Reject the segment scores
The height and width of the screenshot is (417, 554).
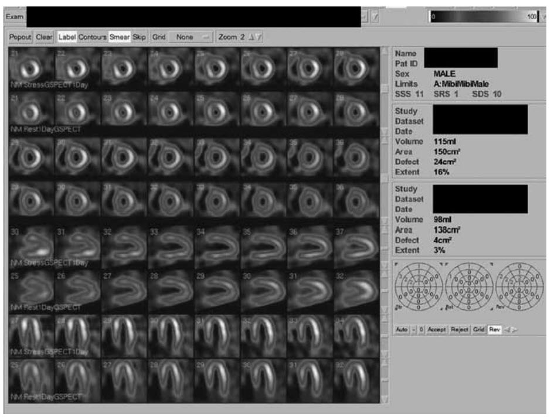click(x=460, y=330)
